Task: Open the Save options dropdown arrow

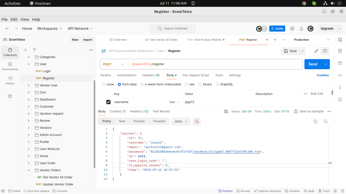Action: (x=302, y=51)
